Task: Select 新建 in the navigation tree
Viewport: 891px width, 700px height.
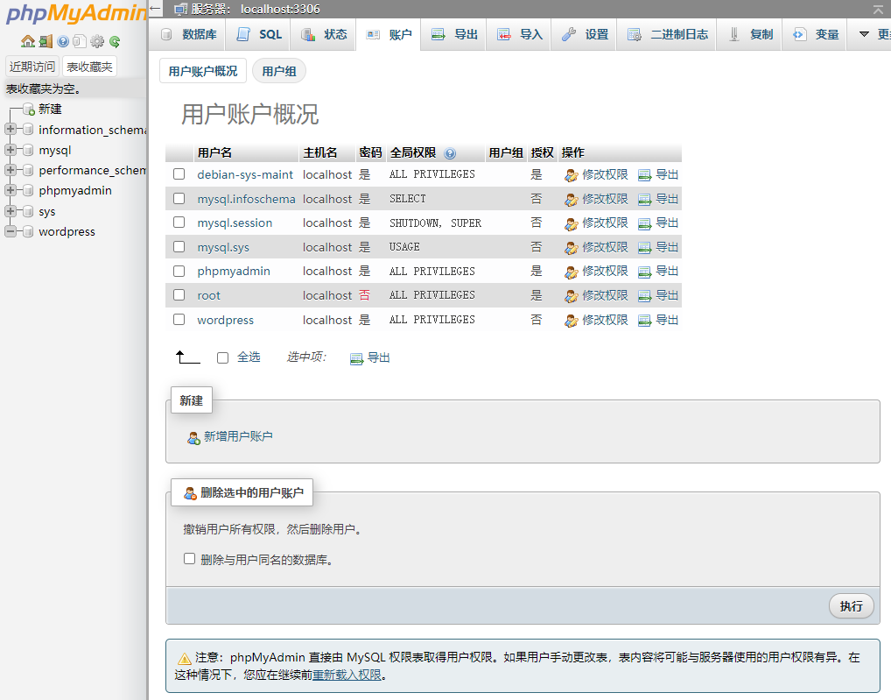Action: pyautogui.click(x=50, y=110)
